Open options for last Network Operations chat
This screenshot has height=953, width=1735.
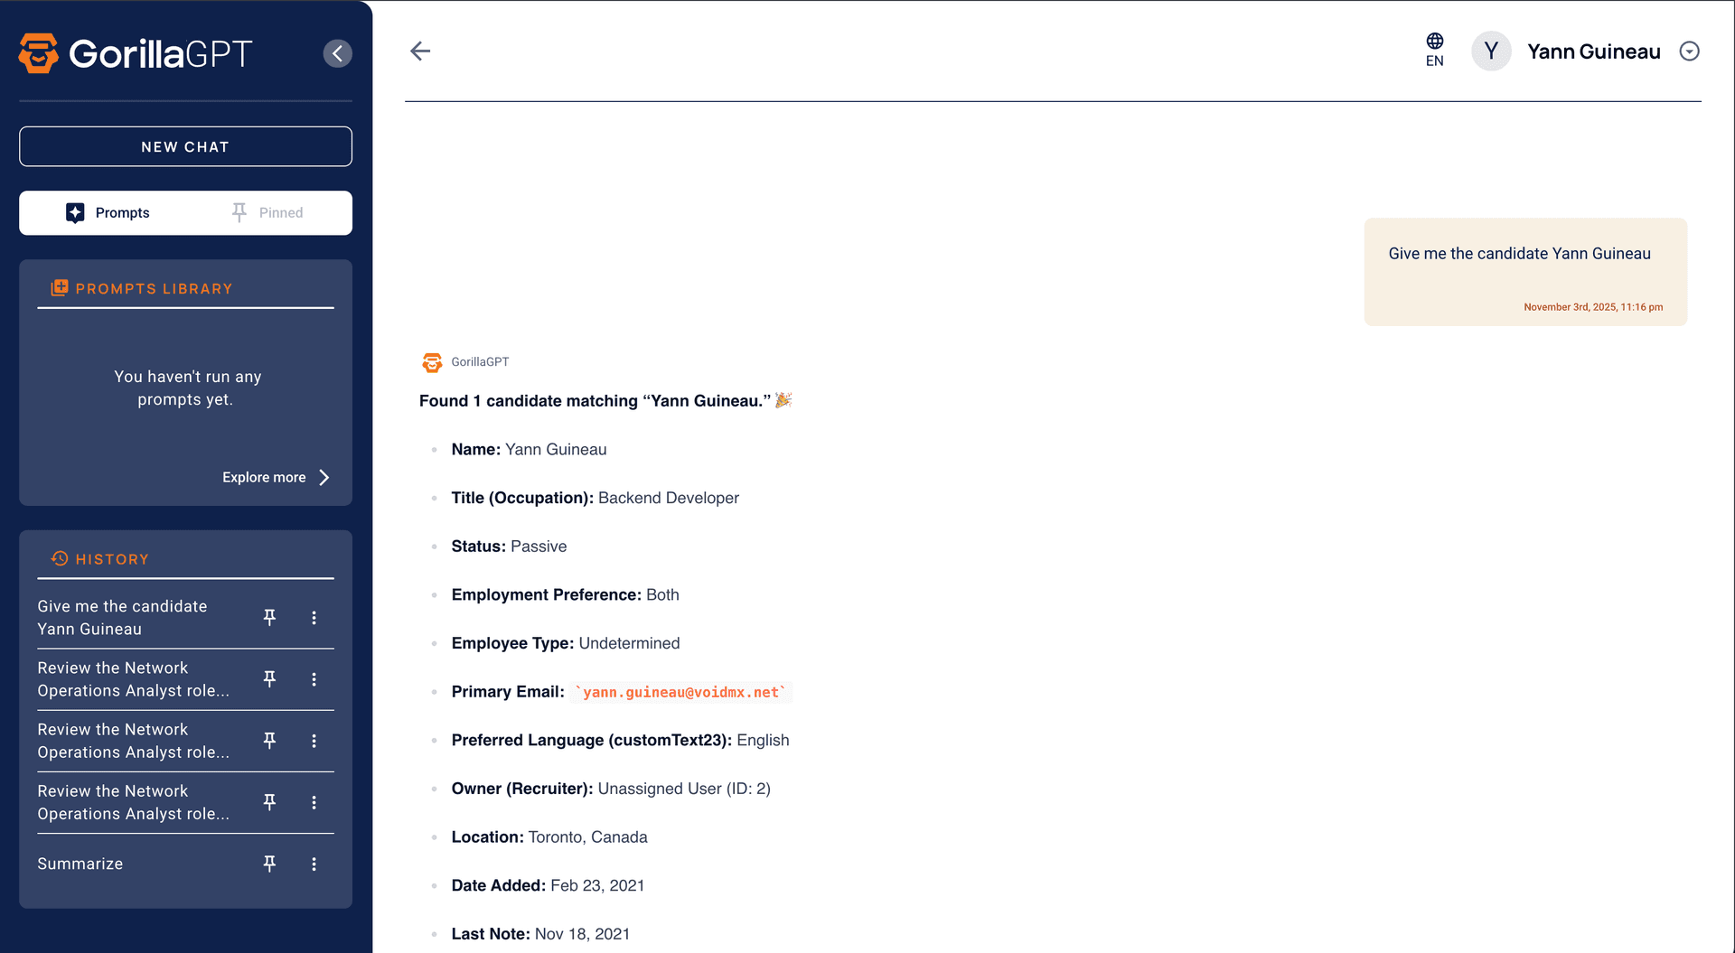(314, 803)
